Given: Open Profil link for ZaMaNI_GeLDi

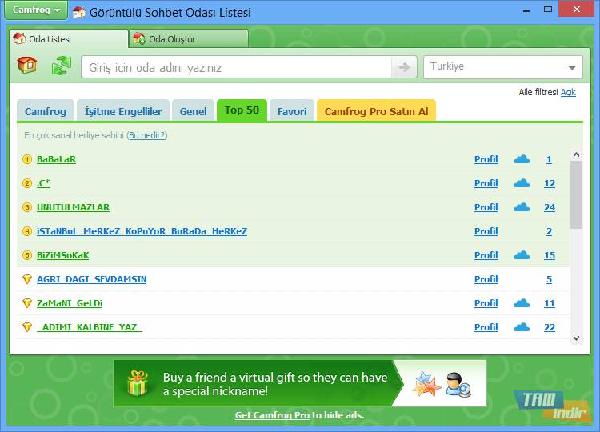Looking at the screenshot, I should click(x=486, y=303).
